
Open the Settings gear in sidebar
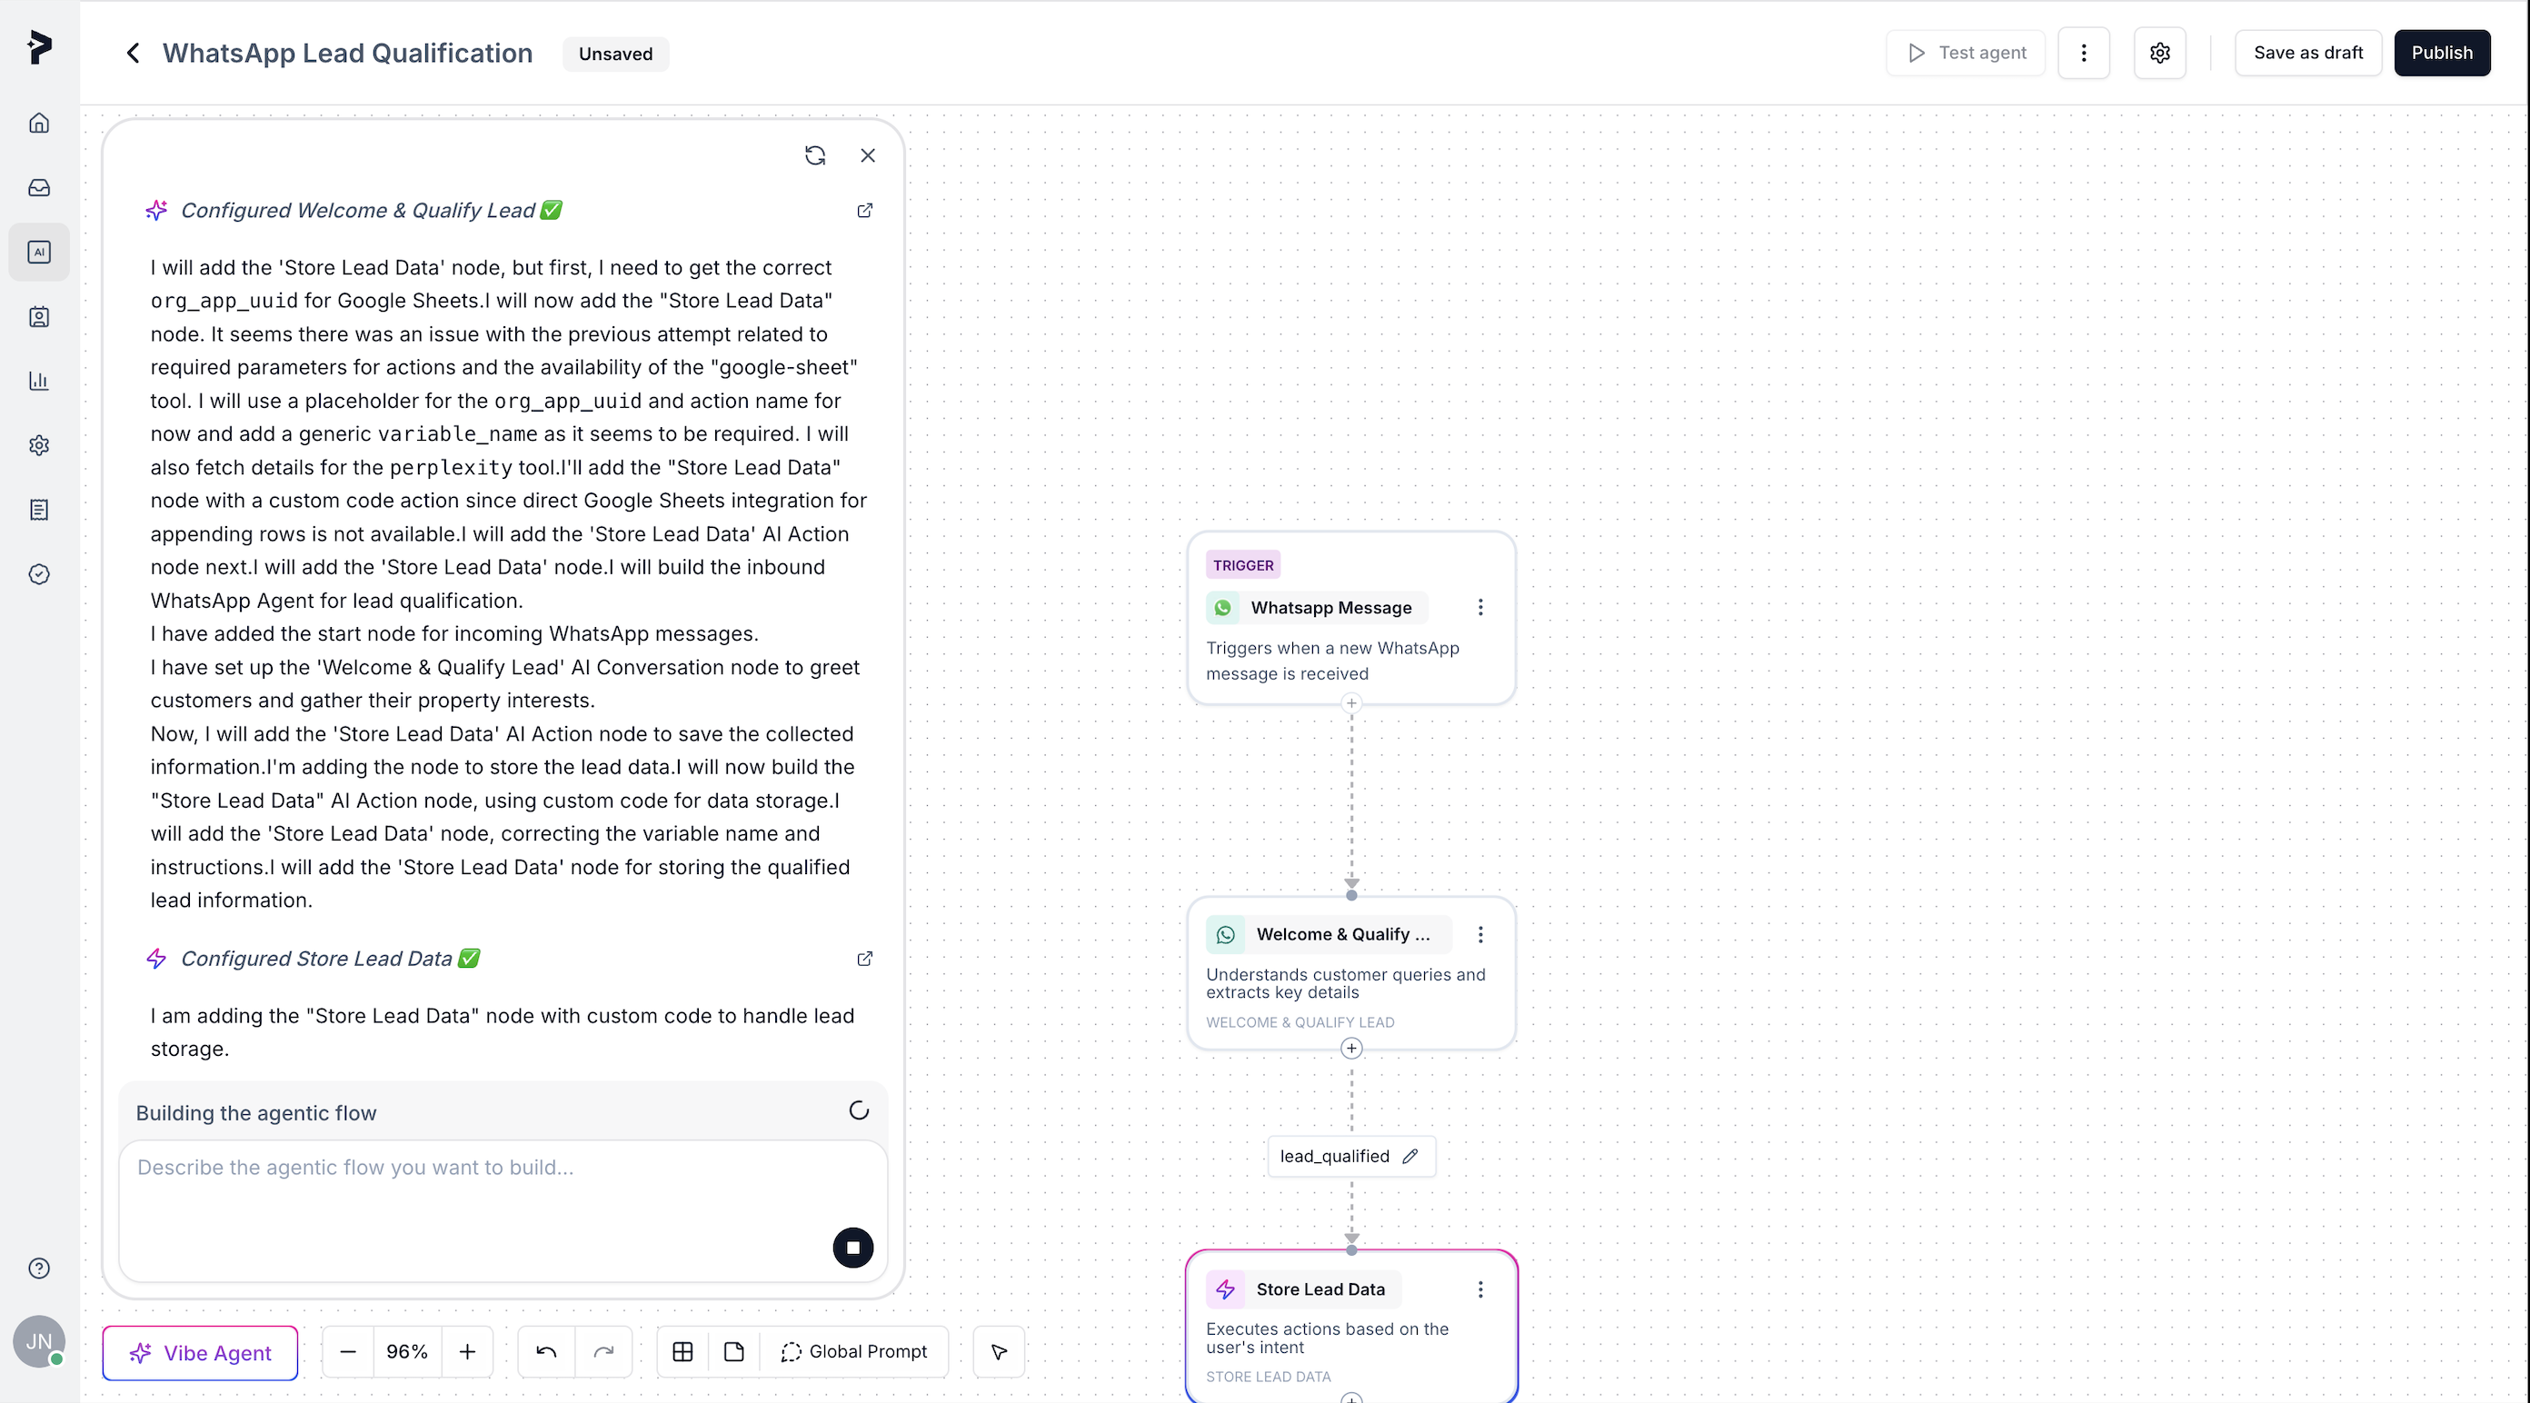point(38,444)
